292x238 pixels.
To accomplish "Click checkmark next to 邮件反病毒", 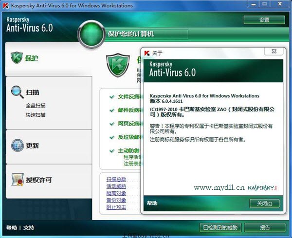I will (112, 110).
